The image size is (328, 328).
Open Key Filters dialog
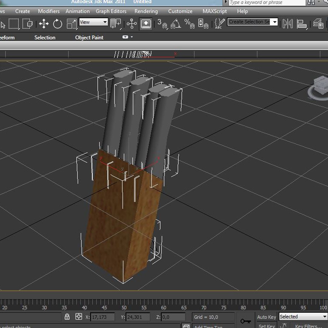pos(308,326)
